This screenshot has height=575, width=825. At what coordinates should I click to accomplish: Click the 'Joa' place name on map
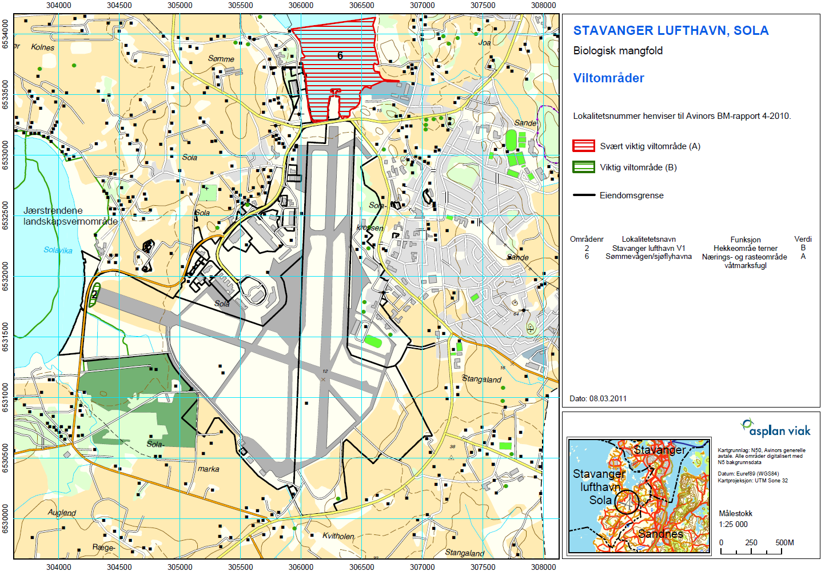(485, 42)
